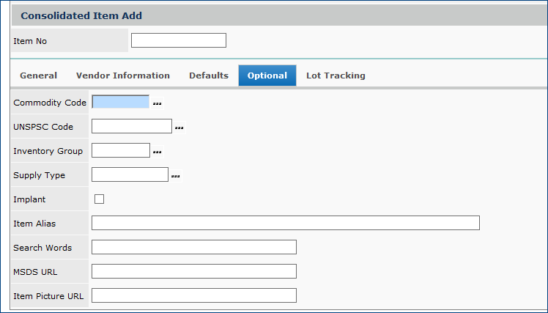
Task: Open the Vendor Information tab
Action: coord(123,76)
